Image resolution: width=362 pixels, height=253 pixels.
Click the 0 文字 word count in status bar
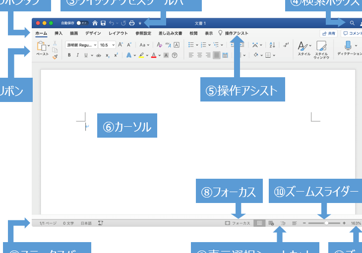pos(68,223)
